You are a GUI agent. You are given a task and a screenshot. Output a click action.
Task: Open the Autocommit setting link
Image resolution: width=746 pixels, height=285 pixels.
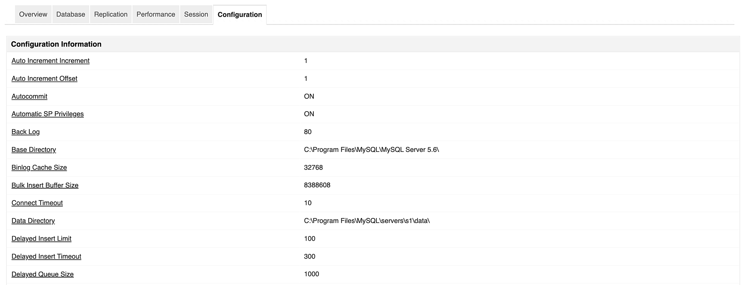pos(29,96)
